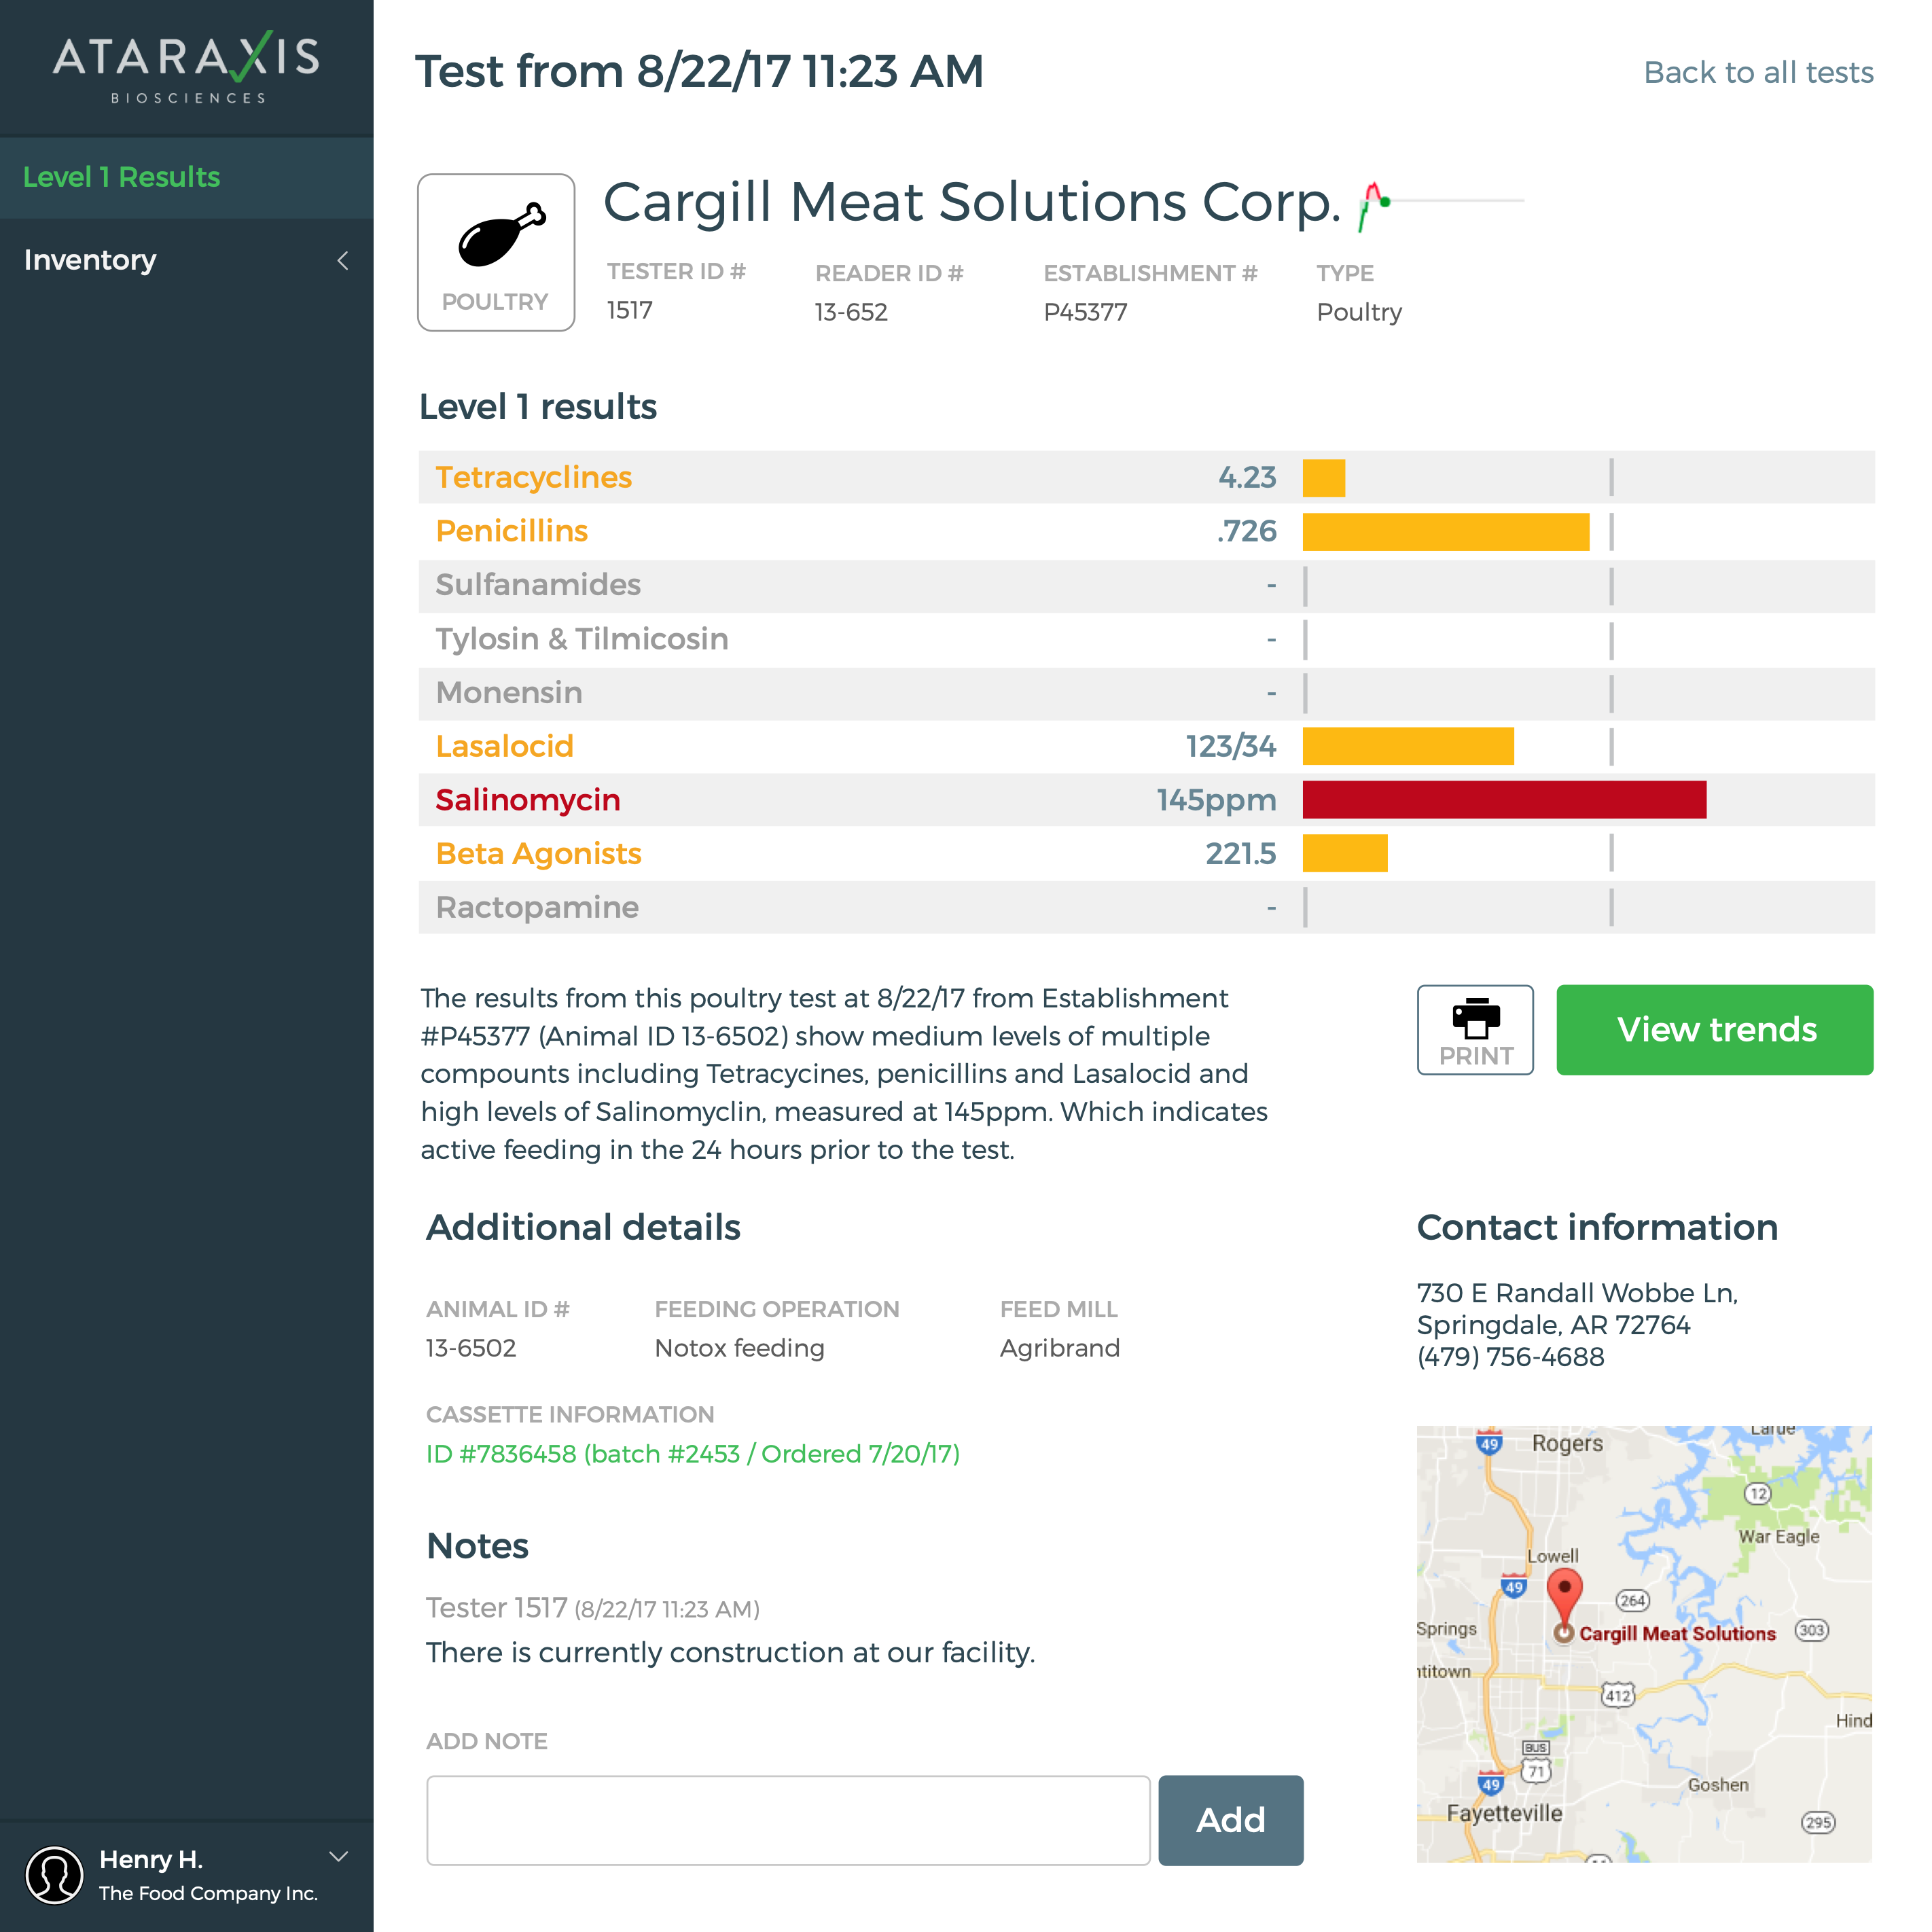Image resolution: width=1932 pixels, height=1932 pixels.
Task: Open the Henry H. account dropdown arrow
Action: [339, 1857]
